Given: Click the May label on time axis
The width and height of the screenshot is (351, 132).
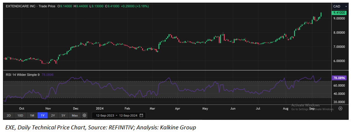Looking at the screenshot, I should (x=205, y=109).
